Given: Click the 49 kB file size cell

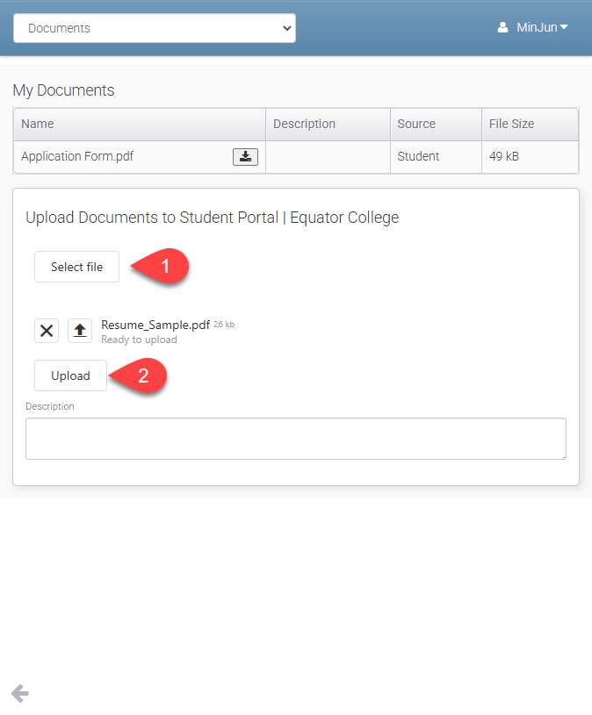Looking at the screenshot, I should coord(505,157).
